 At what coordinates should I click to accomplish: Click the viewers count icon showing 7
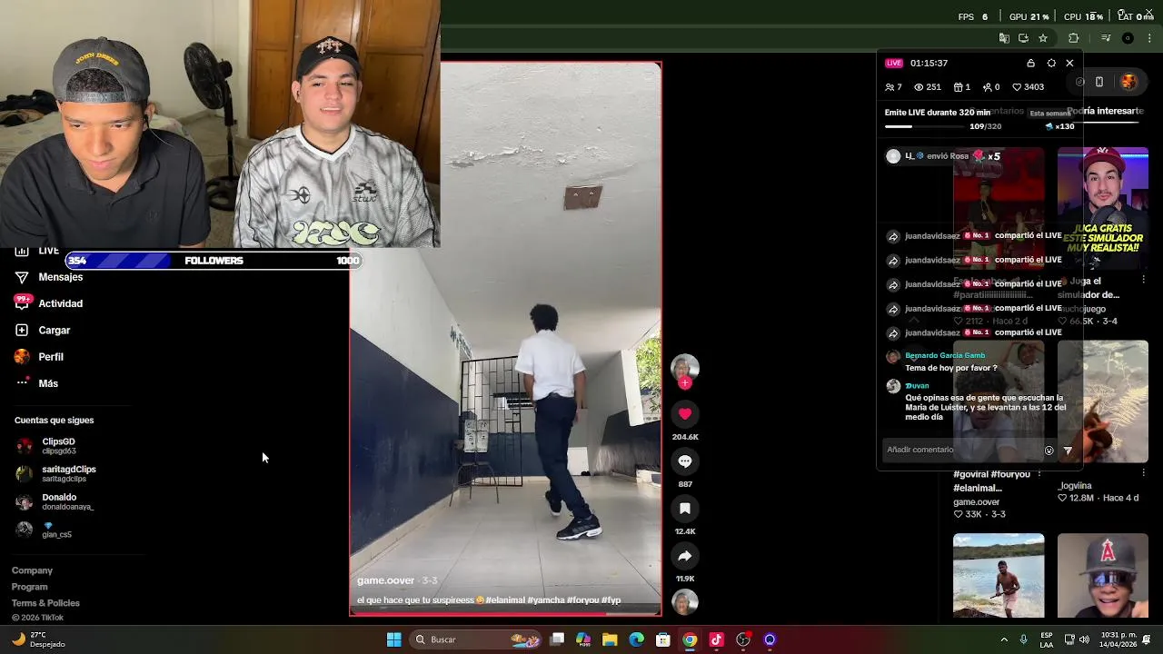(x=890, y=87)
